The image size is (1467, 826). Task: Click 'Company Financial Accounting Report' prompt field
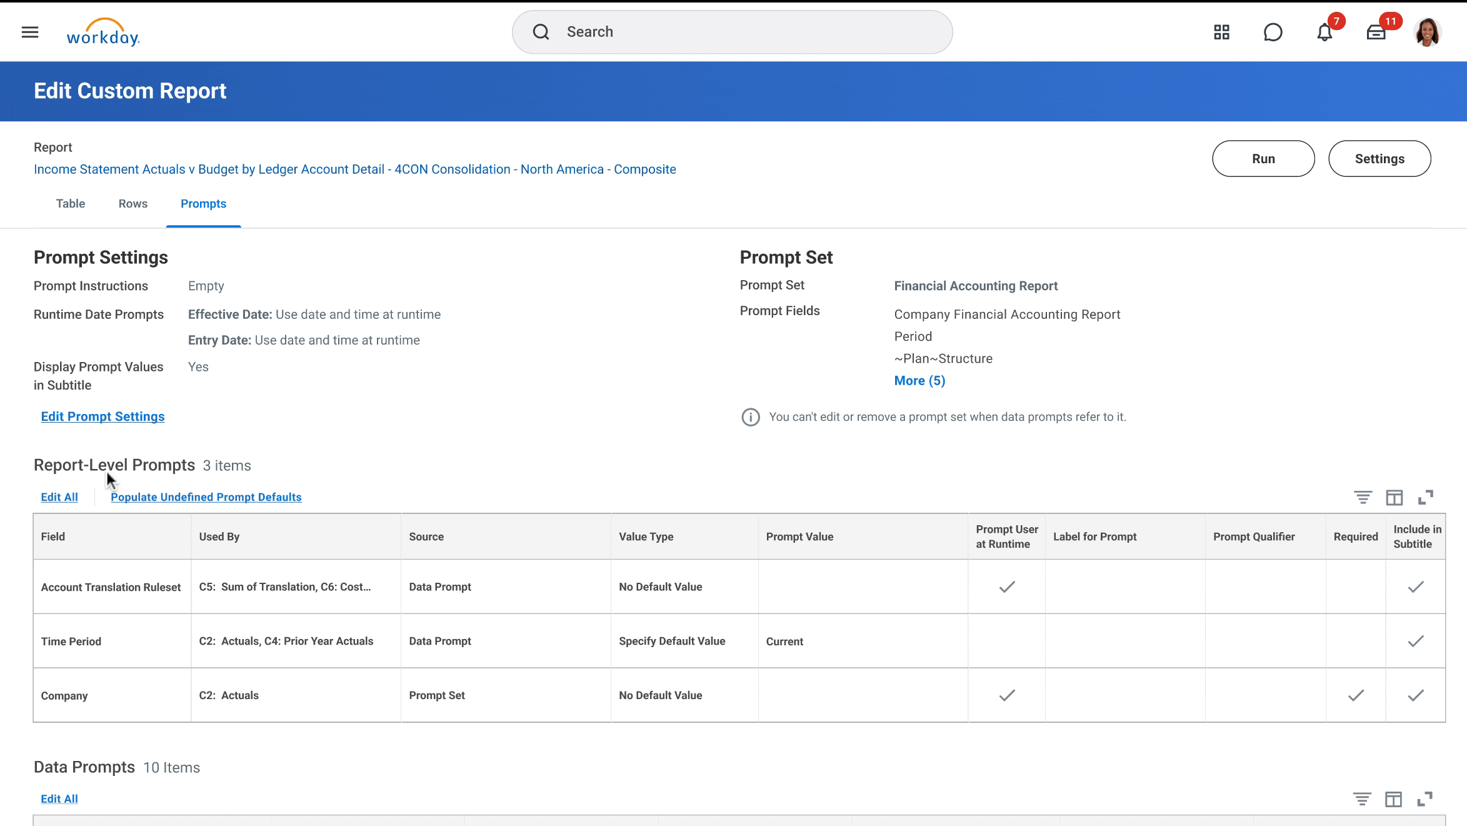(x=1007, y=315)
